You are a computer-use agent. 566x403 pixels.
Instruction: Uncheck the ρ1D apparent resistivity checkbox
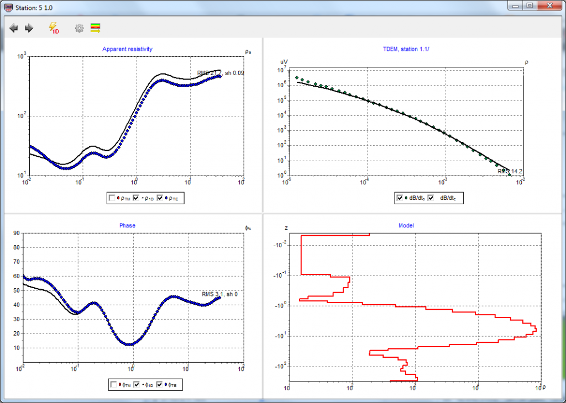136,198
